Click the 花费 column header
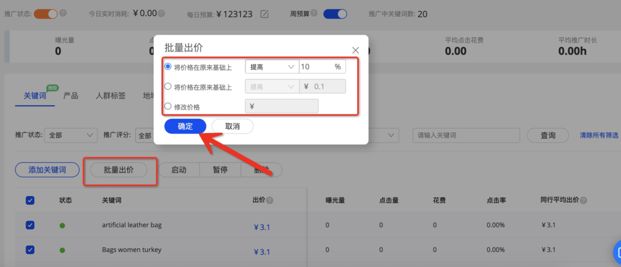This screenshot has width=621, height=267. click(x=440, y=201)
